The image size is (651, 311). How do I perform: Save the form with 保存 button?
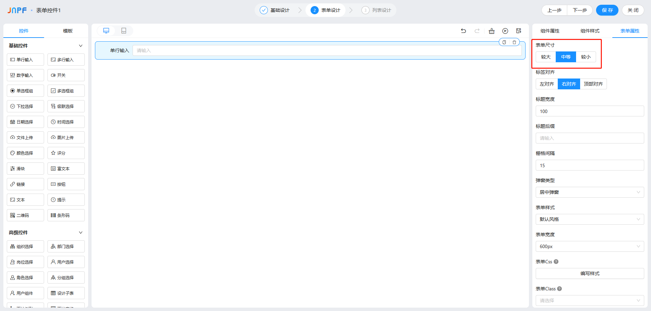coord(607,10)
